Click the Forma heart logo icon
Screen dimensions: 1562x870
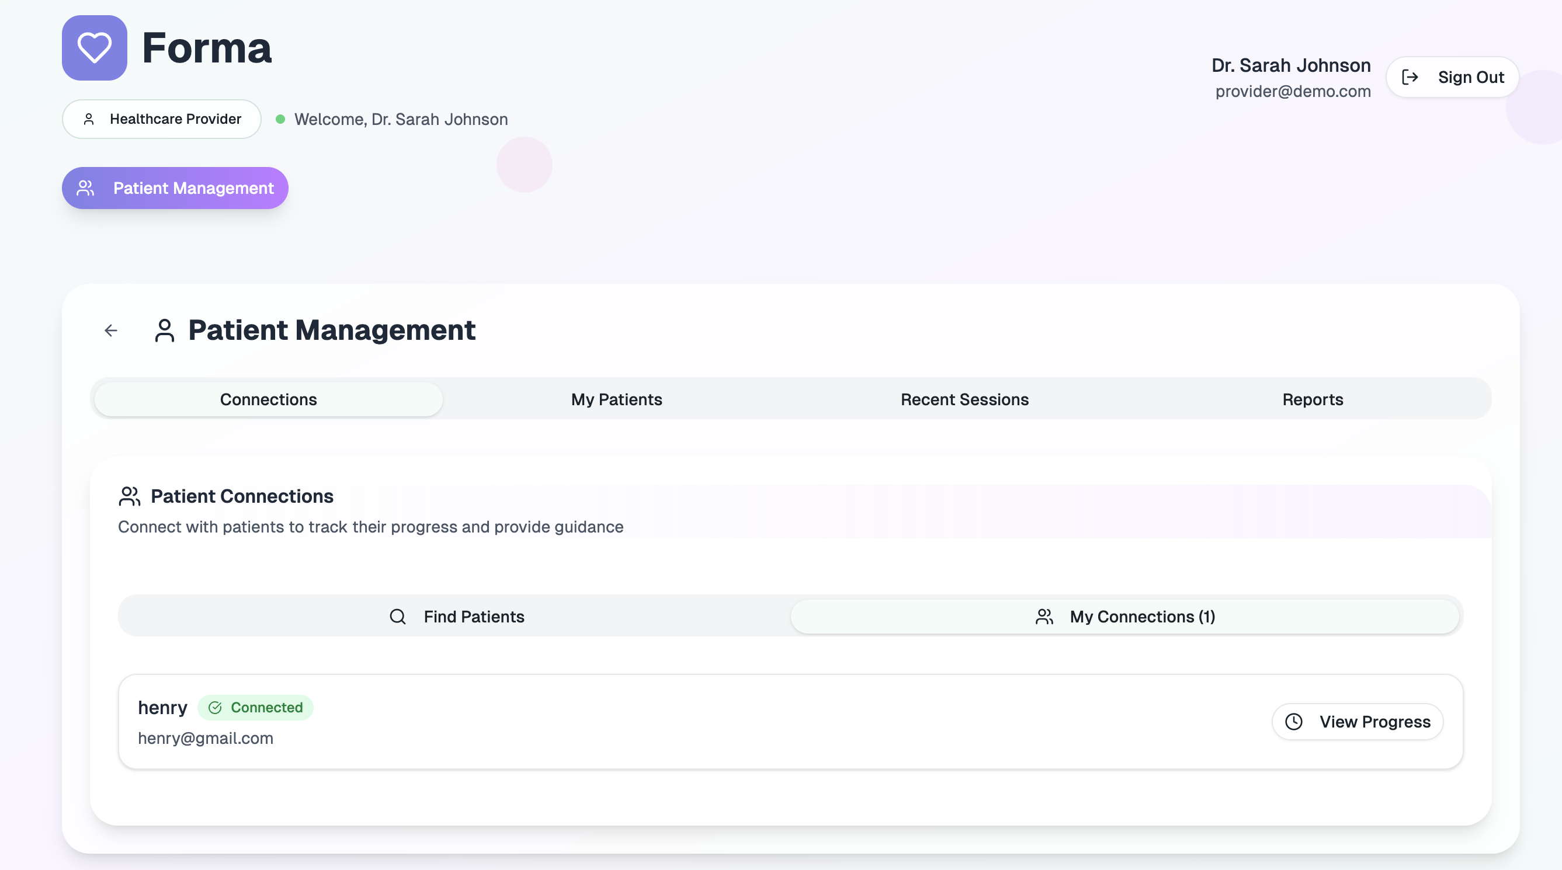(x=94, y=48)
